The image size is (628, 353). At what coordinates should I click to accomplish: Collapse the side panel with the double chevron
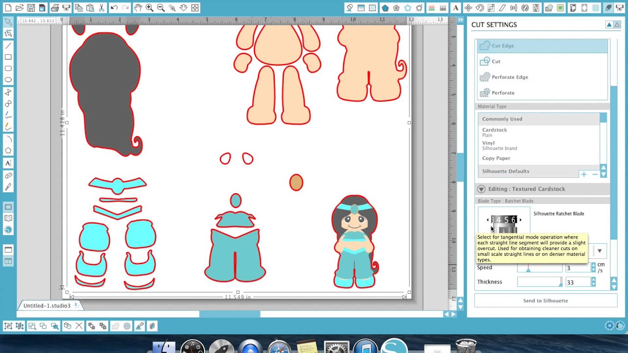pos(461,20)
